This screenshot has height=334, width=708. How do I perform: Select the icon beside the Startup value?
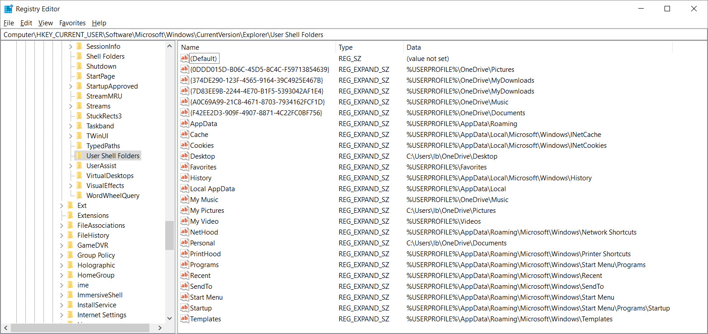pos(184,308)
